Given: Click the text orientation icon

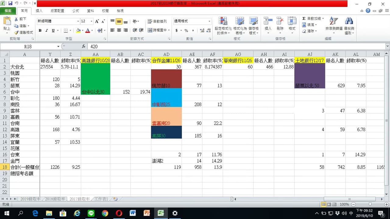Looking at the screenshot, I should pos(135,21).
